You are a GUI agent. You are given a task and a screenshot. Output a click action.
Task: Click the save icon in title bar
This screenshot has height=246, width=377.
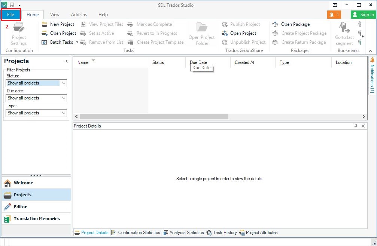[12, 4]
